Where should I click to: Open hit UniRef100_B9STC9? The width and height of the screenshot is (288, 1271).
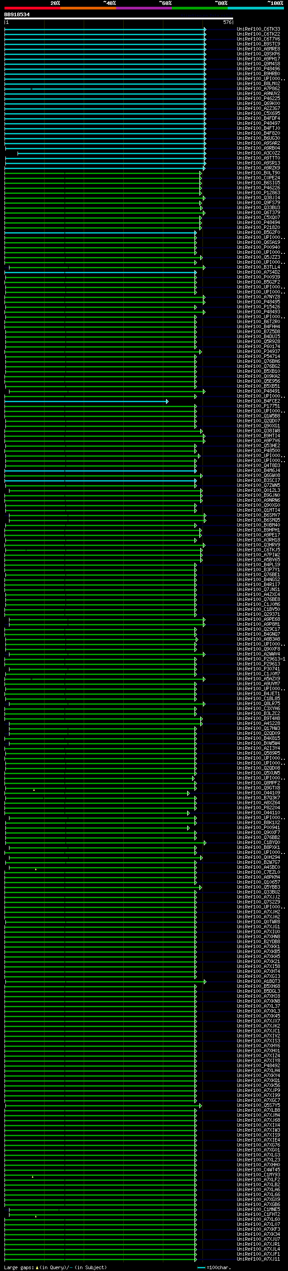pos(258,44)
